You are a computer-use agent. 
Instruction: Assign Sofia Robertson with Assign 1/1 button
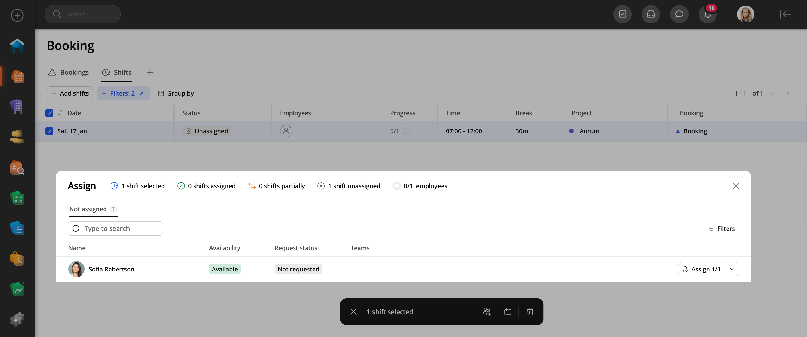click(x=702, y=269)
